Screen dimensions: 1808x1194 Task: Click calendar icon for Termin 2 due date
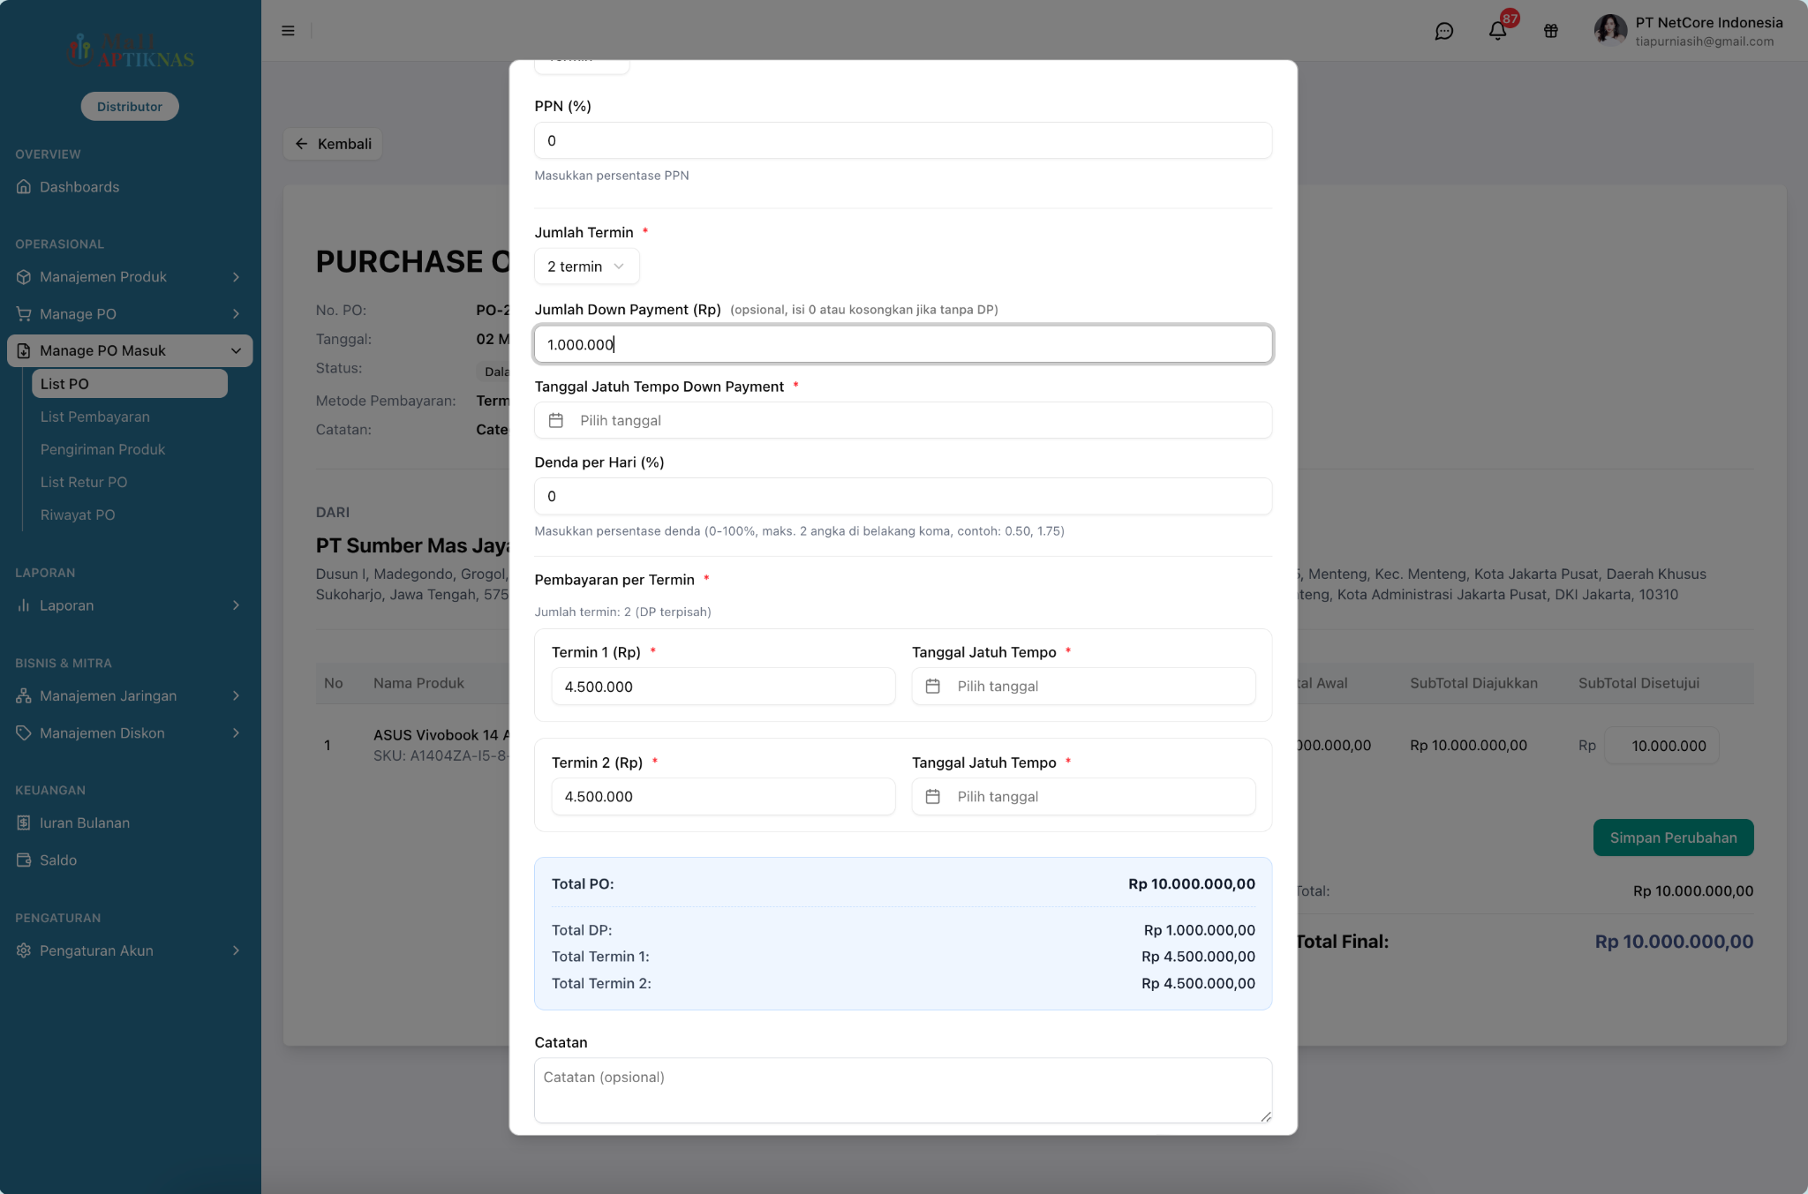click(x=933, y=797)
